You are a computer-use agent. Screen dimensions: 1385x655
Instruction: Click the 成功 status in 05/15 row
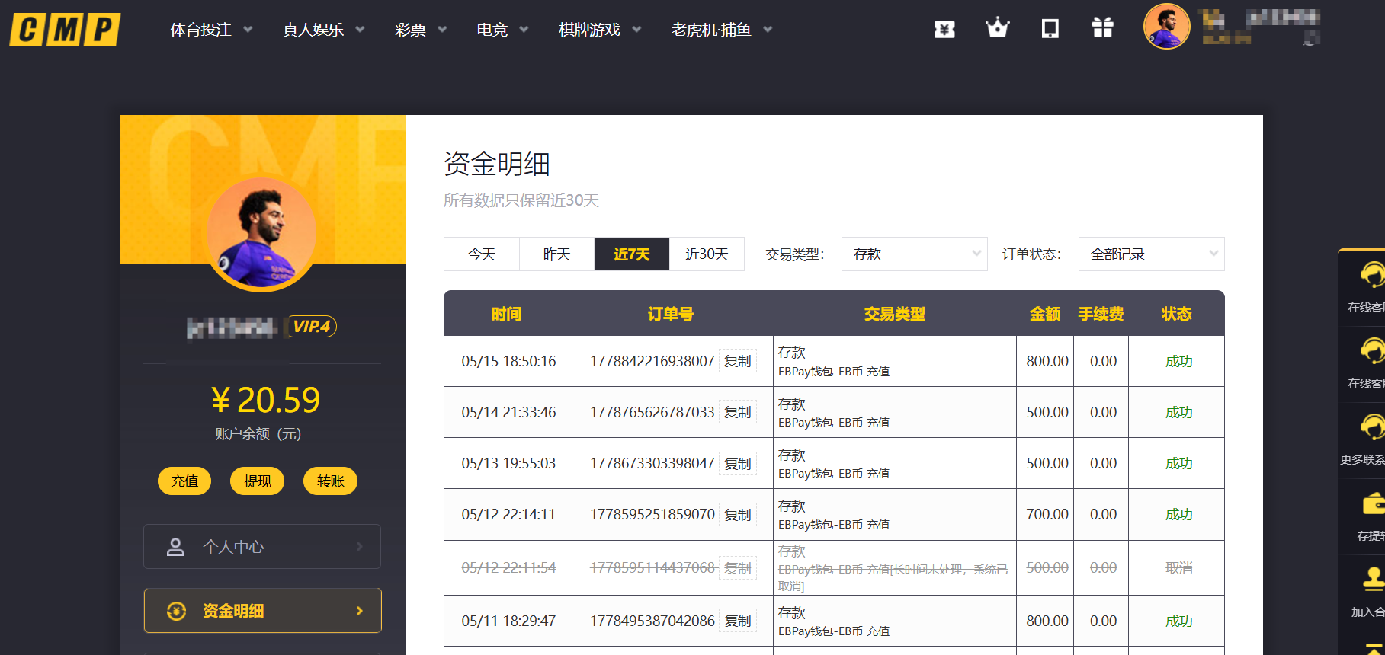[x=1178, y=361]
